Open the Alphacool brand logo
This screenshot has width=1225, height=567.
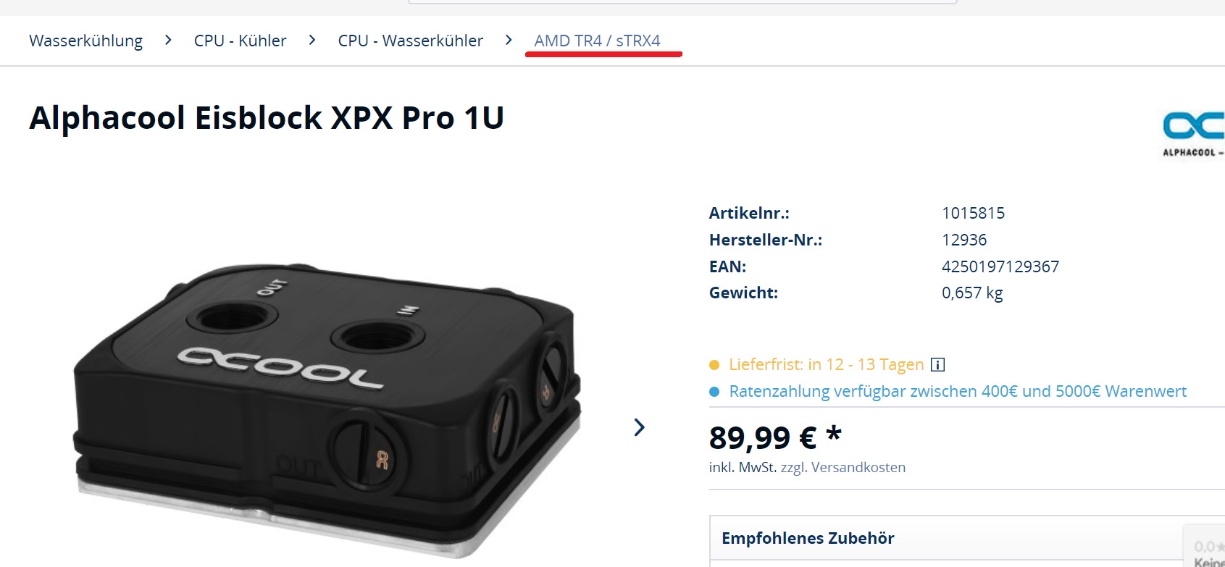point(1193,134)
